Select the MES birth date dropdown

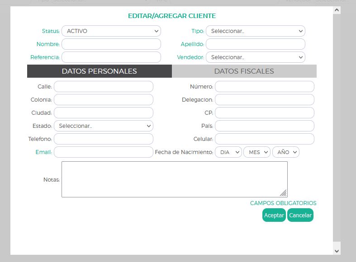coord(256,152)
